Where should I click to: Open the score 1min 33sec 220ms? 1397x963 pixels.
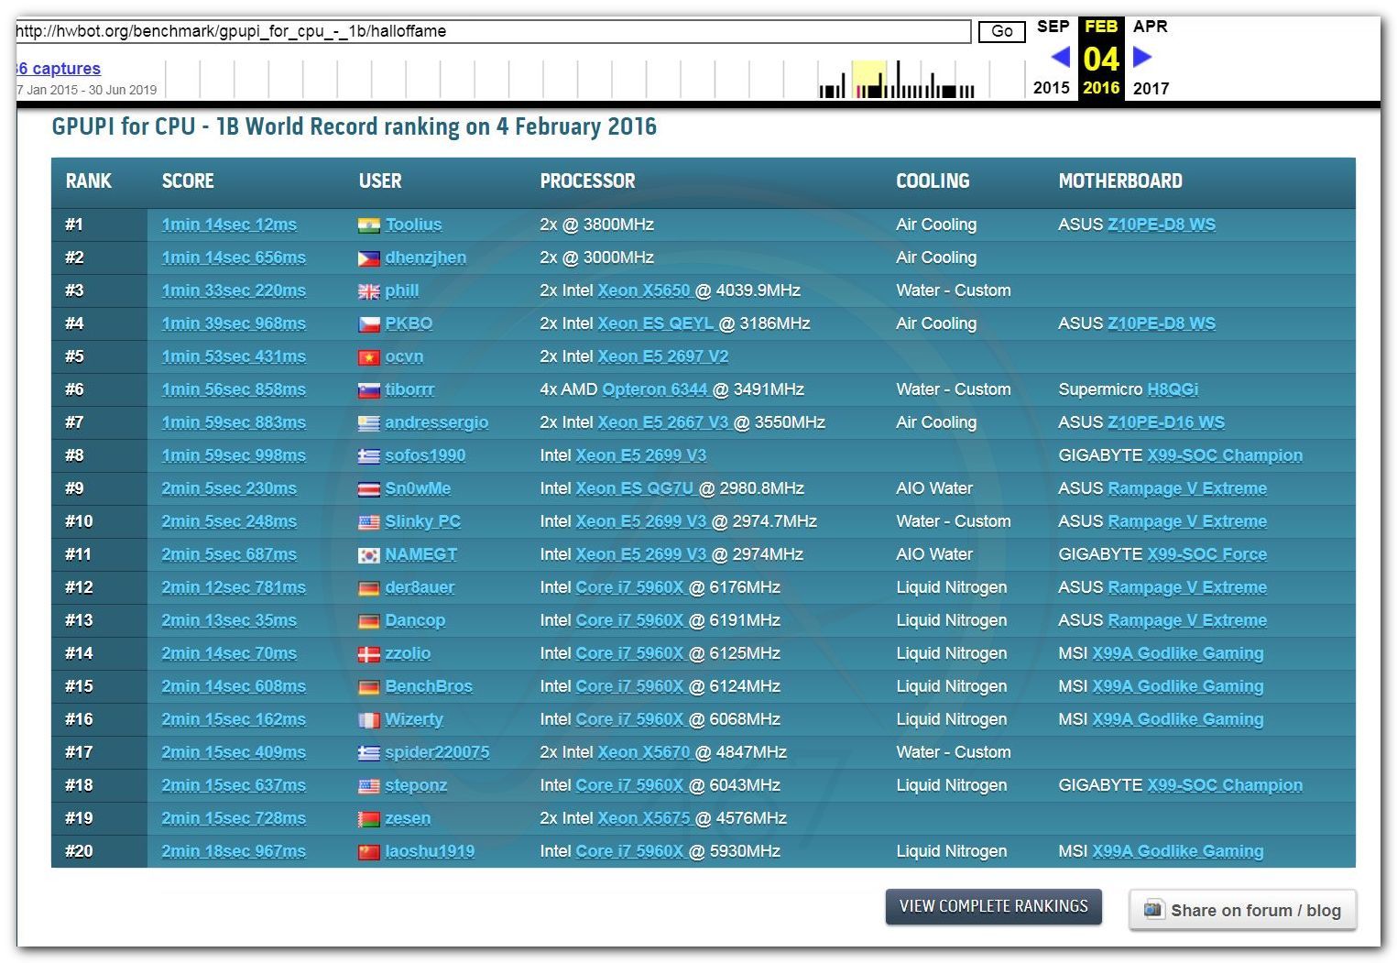[x=234, y=290]
